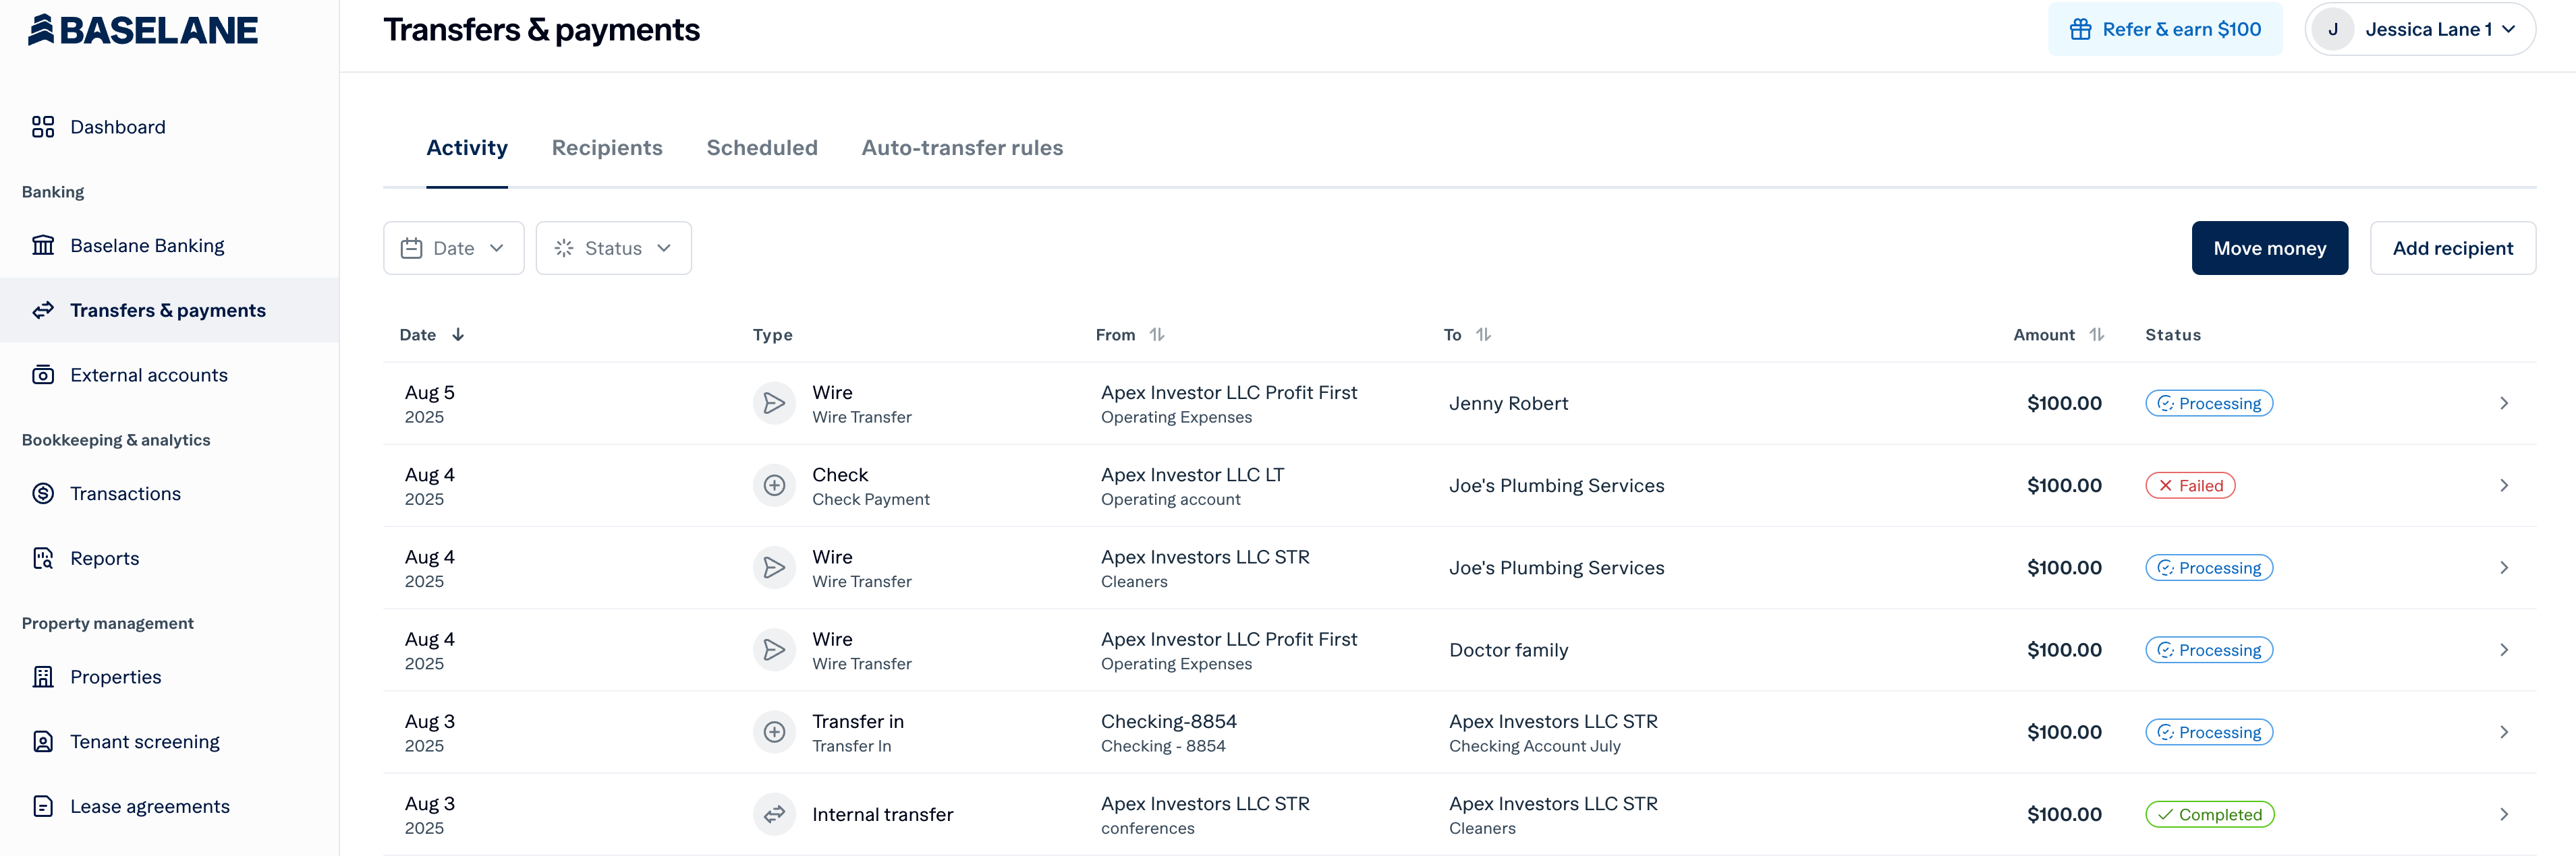Click the Checking-8854 source account
The image size is (2576, 856).
point(1169,721)
